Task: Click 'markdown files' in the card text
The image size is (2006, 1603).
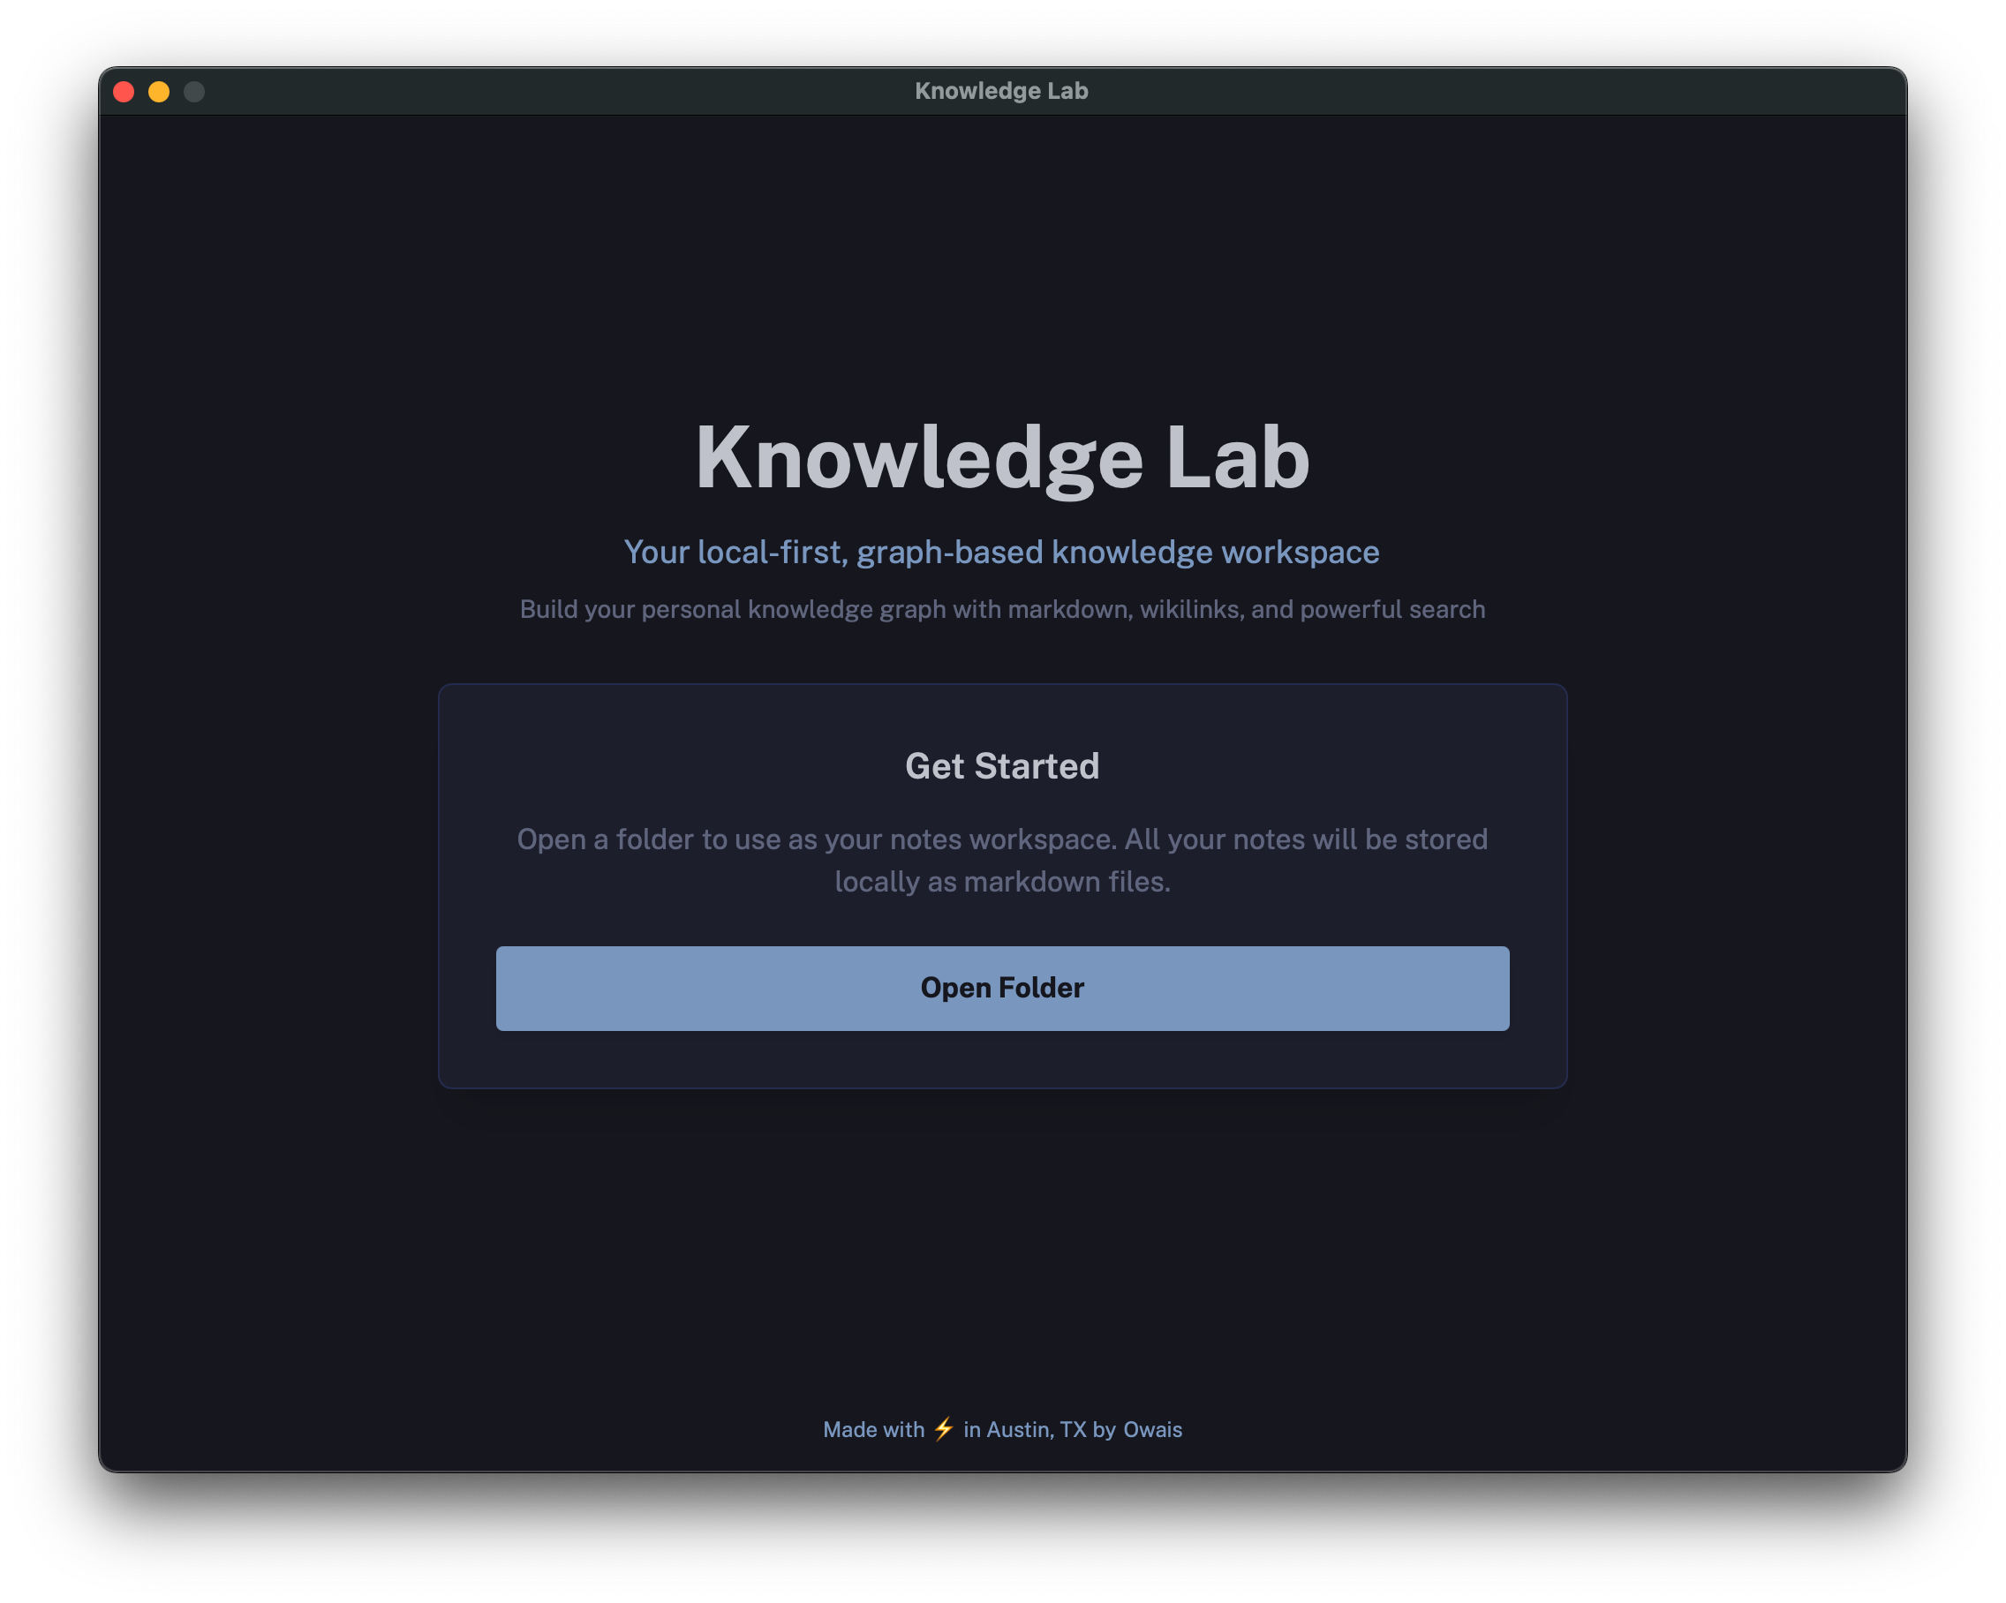Action: click(x=1066, y=882)
